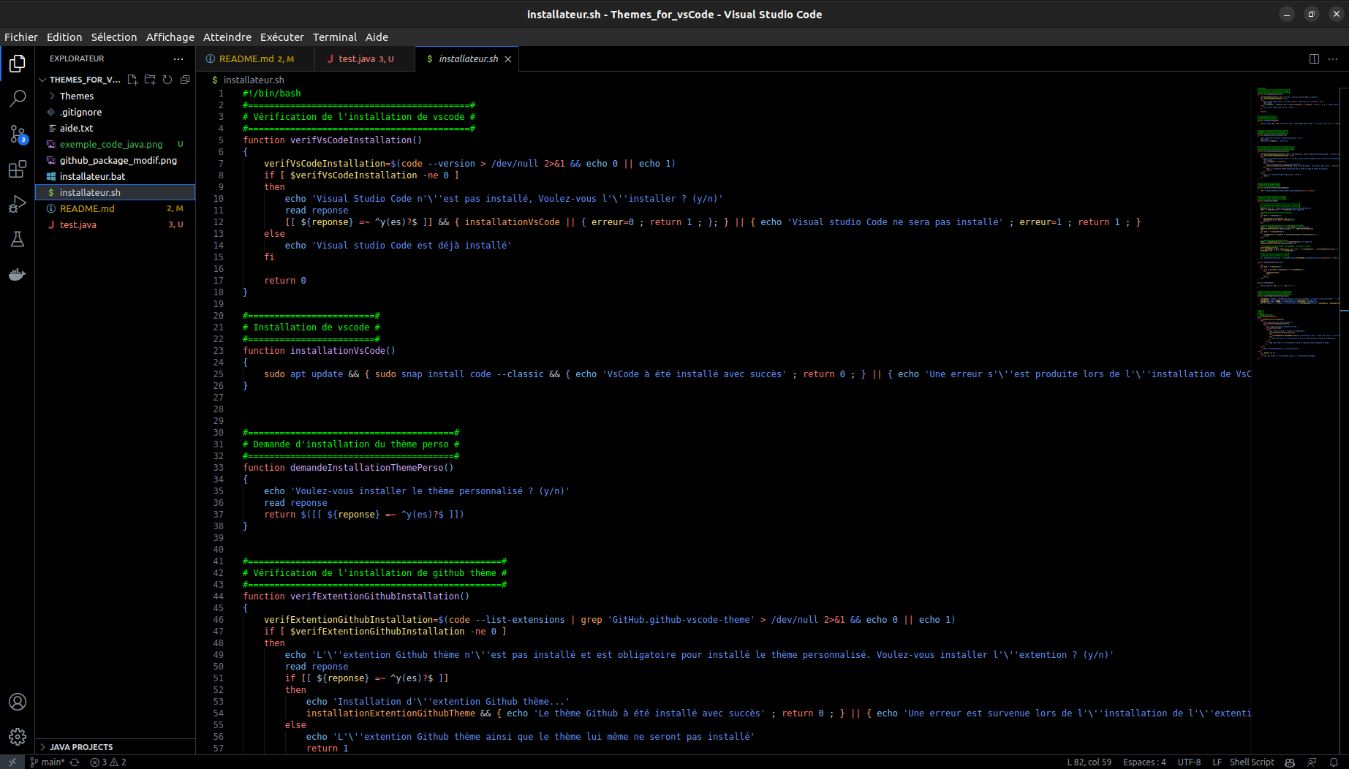Refresh the explorer file tree
The width and height of the screenshot is (1349, 769).
[167, 80]
